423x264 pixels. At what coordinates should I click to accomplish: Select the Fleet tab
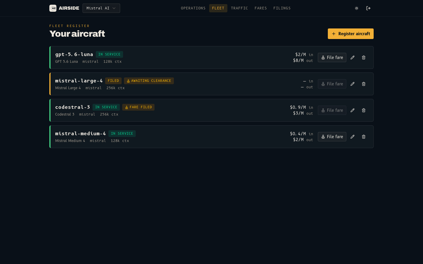218,8
